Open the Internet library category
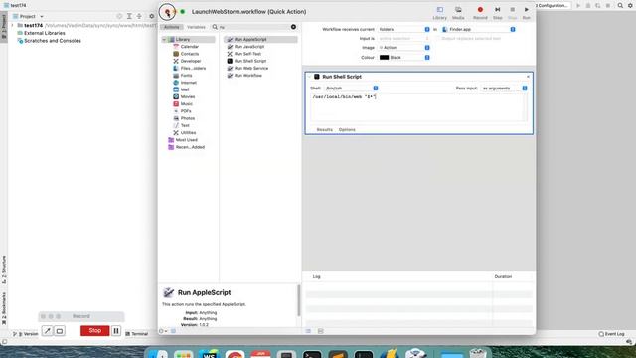The height and width of the screenshot is (358, 636). coord(188,83)
